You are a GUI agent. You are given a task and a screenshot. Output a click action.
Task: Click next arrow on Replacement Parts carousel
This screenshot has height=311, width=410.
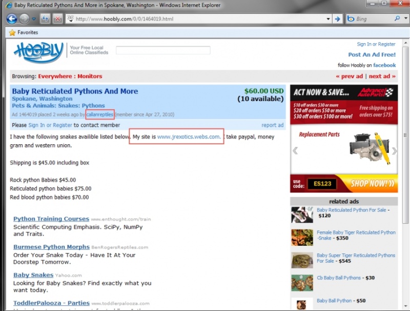coord(394,151)
